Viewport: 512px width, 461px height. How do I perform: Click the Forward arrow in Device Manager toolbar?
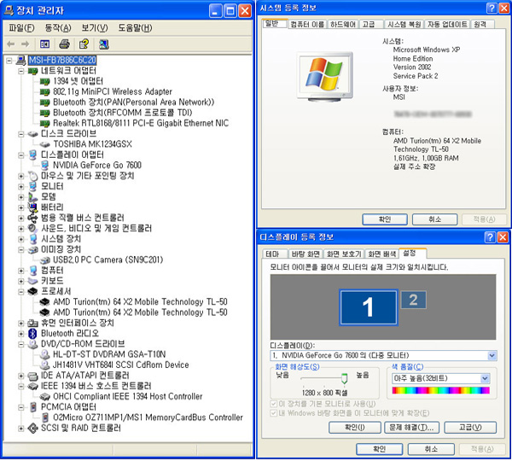click(25, 44)
